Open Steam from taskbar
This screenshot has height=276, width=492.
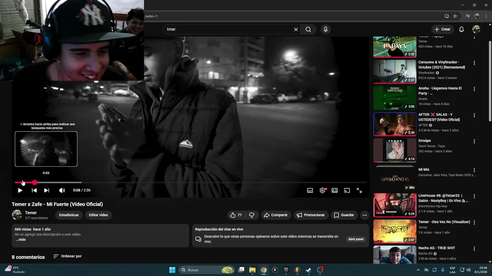point(308,270)
